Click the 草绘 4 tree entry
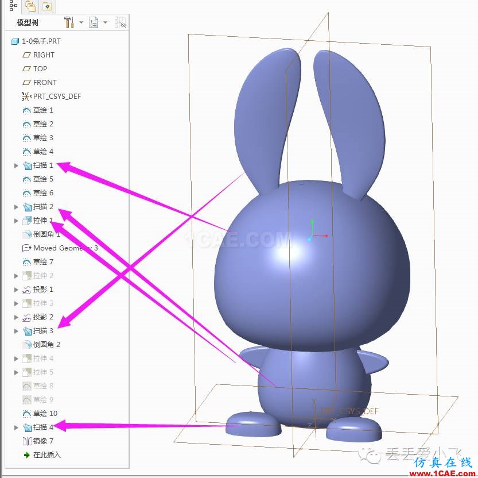Image resolution: width=478 pixels, height=478 pixels. coord(43,152)
